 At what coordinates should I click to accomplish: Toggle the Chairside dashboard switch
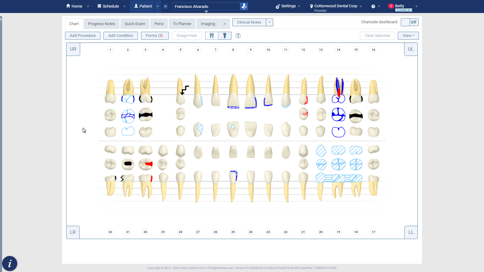pos(410,22)
